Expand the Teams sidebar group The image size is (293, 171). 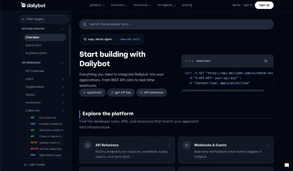(x=63, y=95)
